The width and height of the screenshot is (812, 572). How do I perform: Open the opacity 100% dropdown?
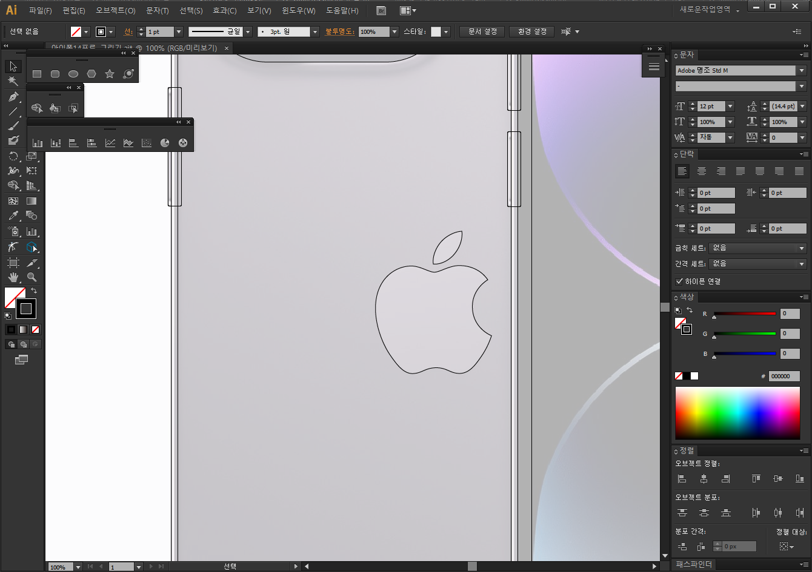tap(394, 31)
